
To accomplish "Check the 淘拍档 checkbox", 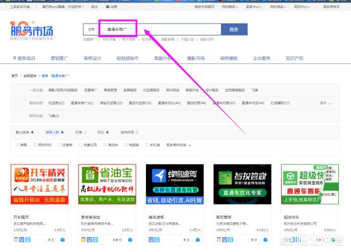I will tap(105, 145).
